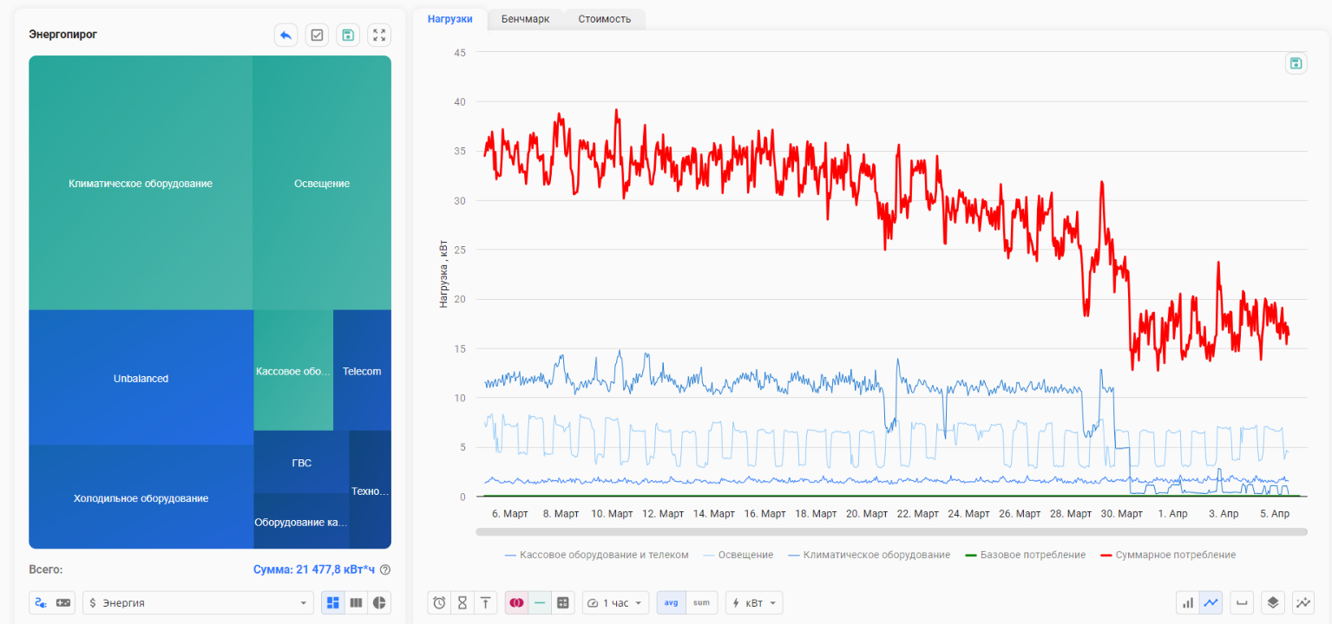
Task: Select the treemap tile view icon
Action: [333, 602]
